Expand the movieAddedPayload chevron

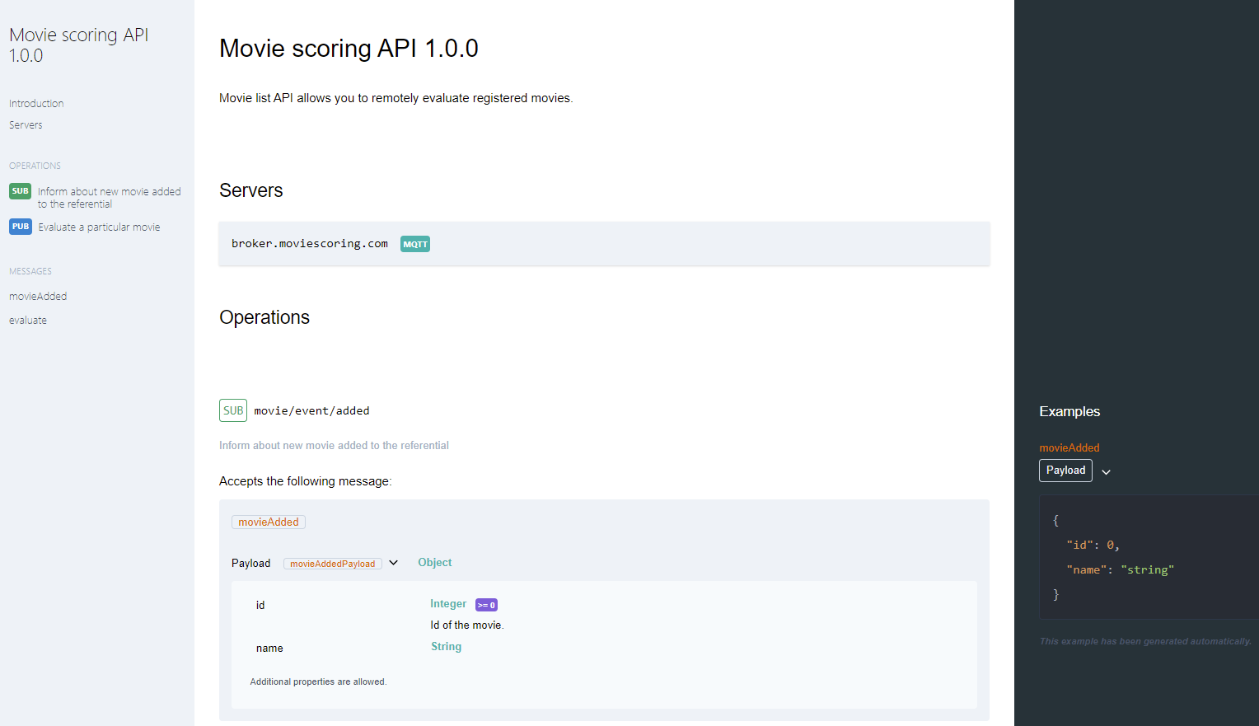pyautogui.click(x=394, y=563)
